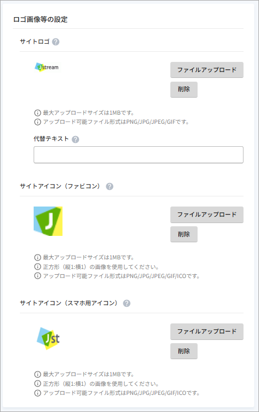
Task: Focus the 代替テキスト input field
Action: pyautogui.click(x=138, y=155)
